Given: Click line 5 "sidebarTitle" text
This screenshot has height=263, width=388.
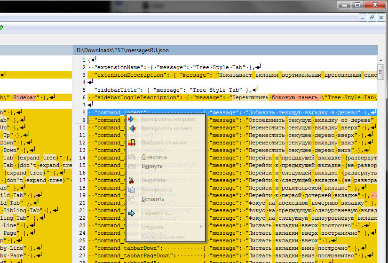Looking at the screenshot, I should click(x=117, y=90).
